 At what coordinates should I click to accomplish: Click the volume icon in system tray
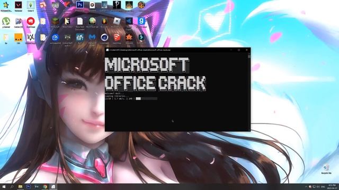coord(318,187)
